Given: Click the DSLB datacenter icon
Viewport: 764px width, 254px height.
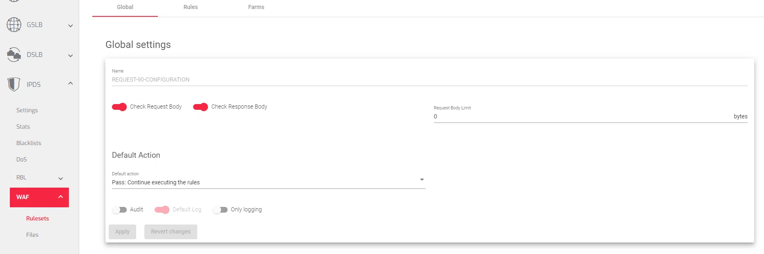Looking at the screenshot, I should pos(14,54).
